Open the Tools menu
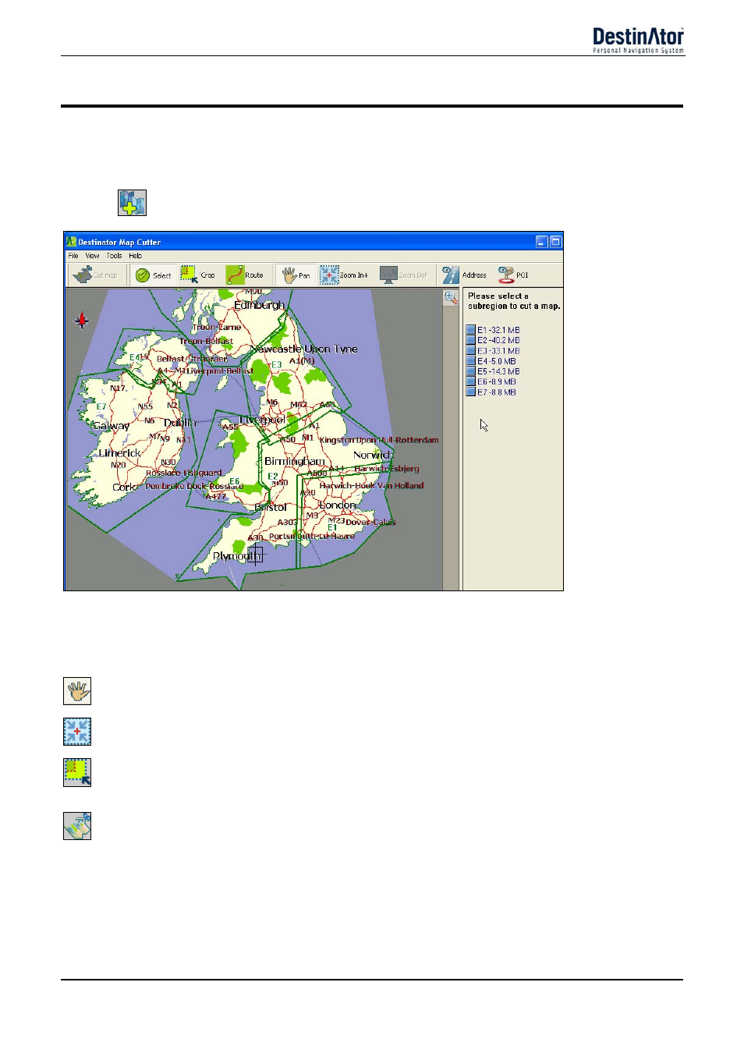 (x=114, y=256)
